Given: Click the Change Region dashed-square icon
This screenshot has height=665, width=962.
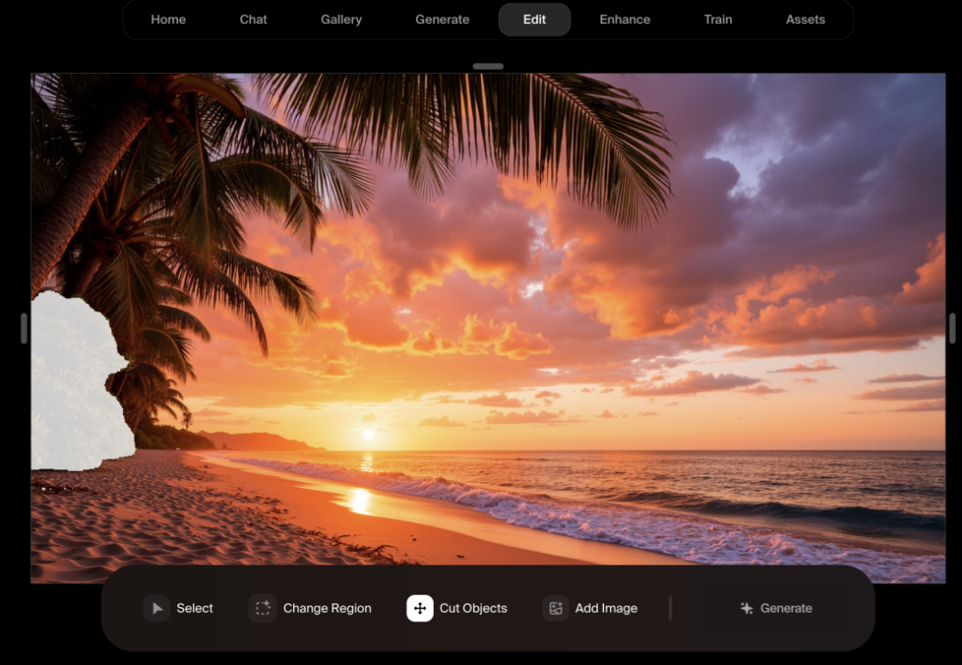Looking at the screenshot, I should click(263, 608).
